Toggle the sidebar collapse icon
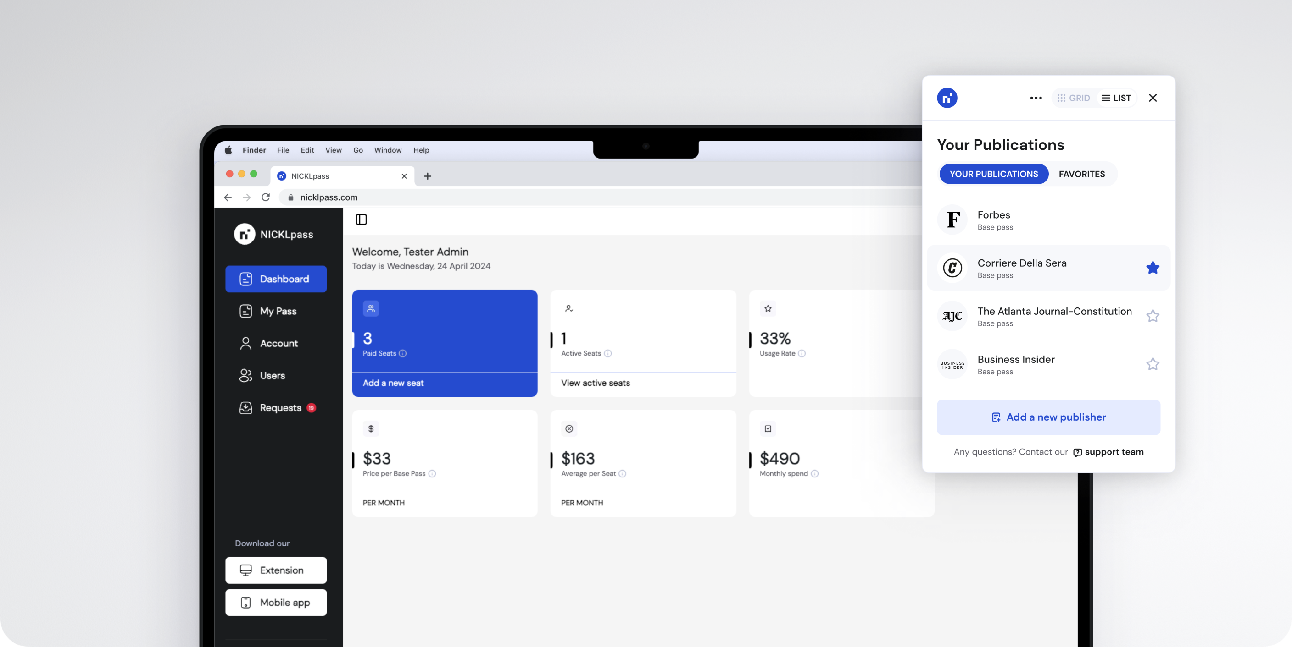1292x647 pixels. (x=361, y=220)
